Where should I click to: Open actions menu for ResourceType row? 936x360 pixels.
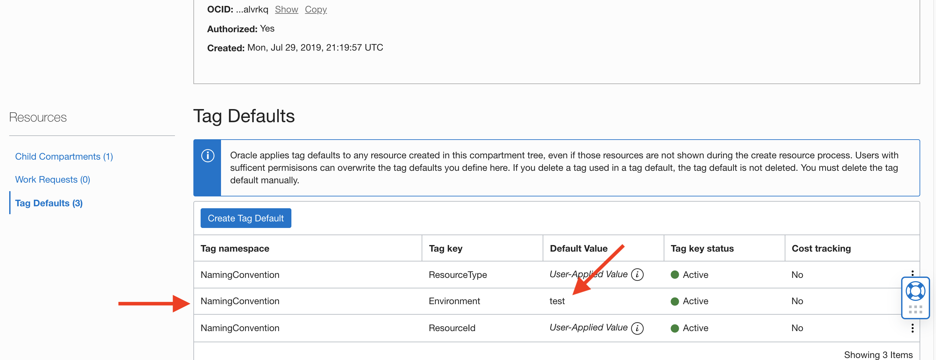point(912,273)
